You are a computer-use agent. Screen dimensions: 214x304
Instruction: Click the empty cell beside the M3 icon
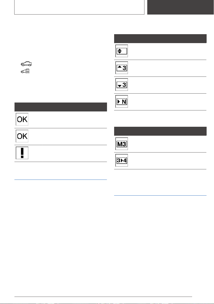[168, 144]
